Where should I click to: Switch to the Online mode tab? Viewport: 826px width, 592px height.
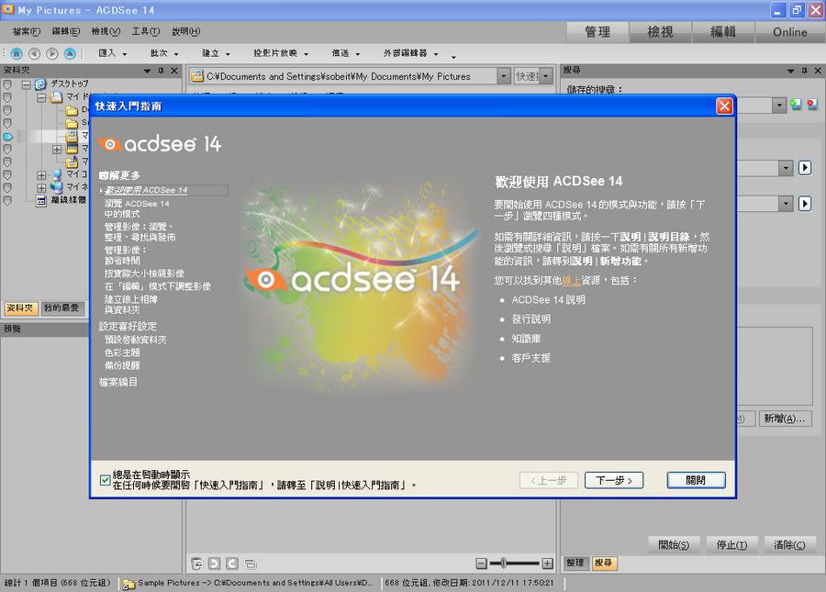789,32
